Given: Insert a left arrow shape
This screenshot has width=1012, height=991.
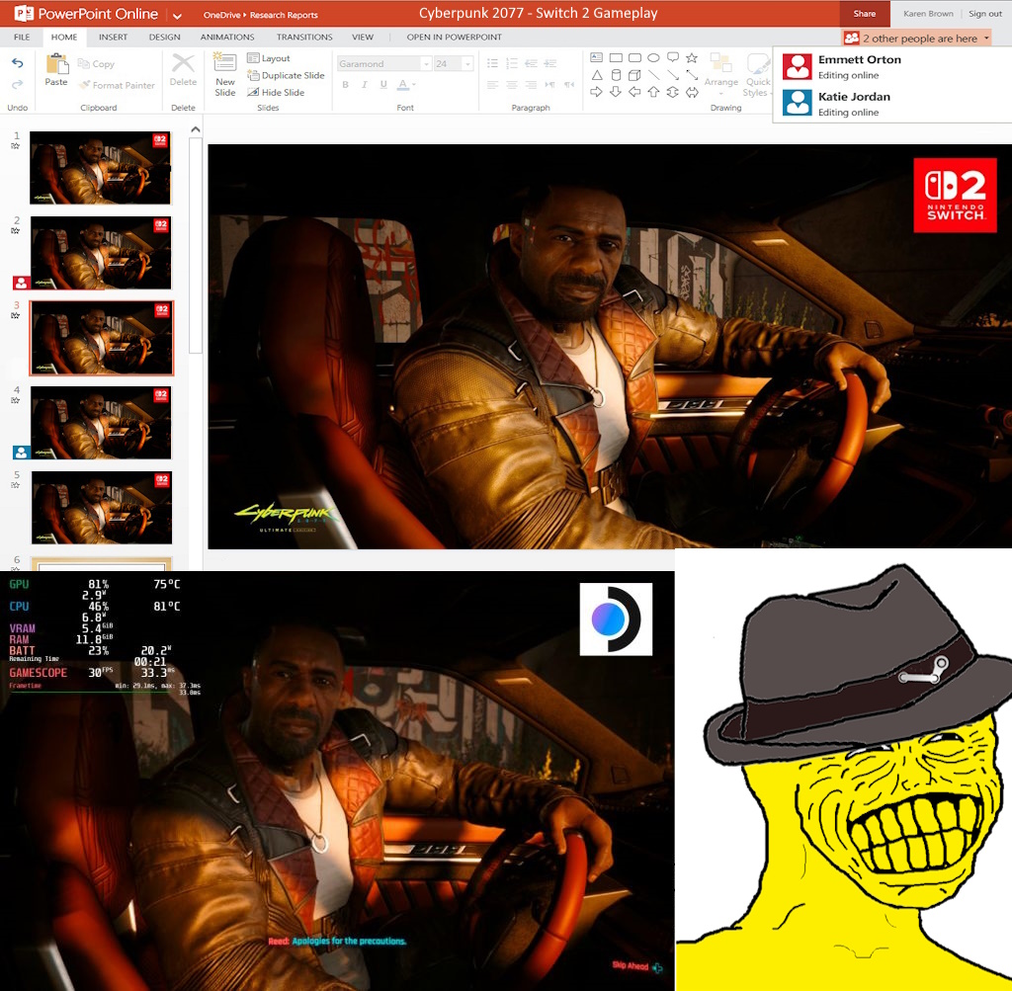Looking at the screenshot, I should [x=634, y=92].
